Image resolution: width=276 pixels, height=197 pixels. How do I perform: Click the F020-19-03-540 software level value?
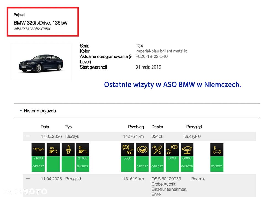[x=152, y=56]
